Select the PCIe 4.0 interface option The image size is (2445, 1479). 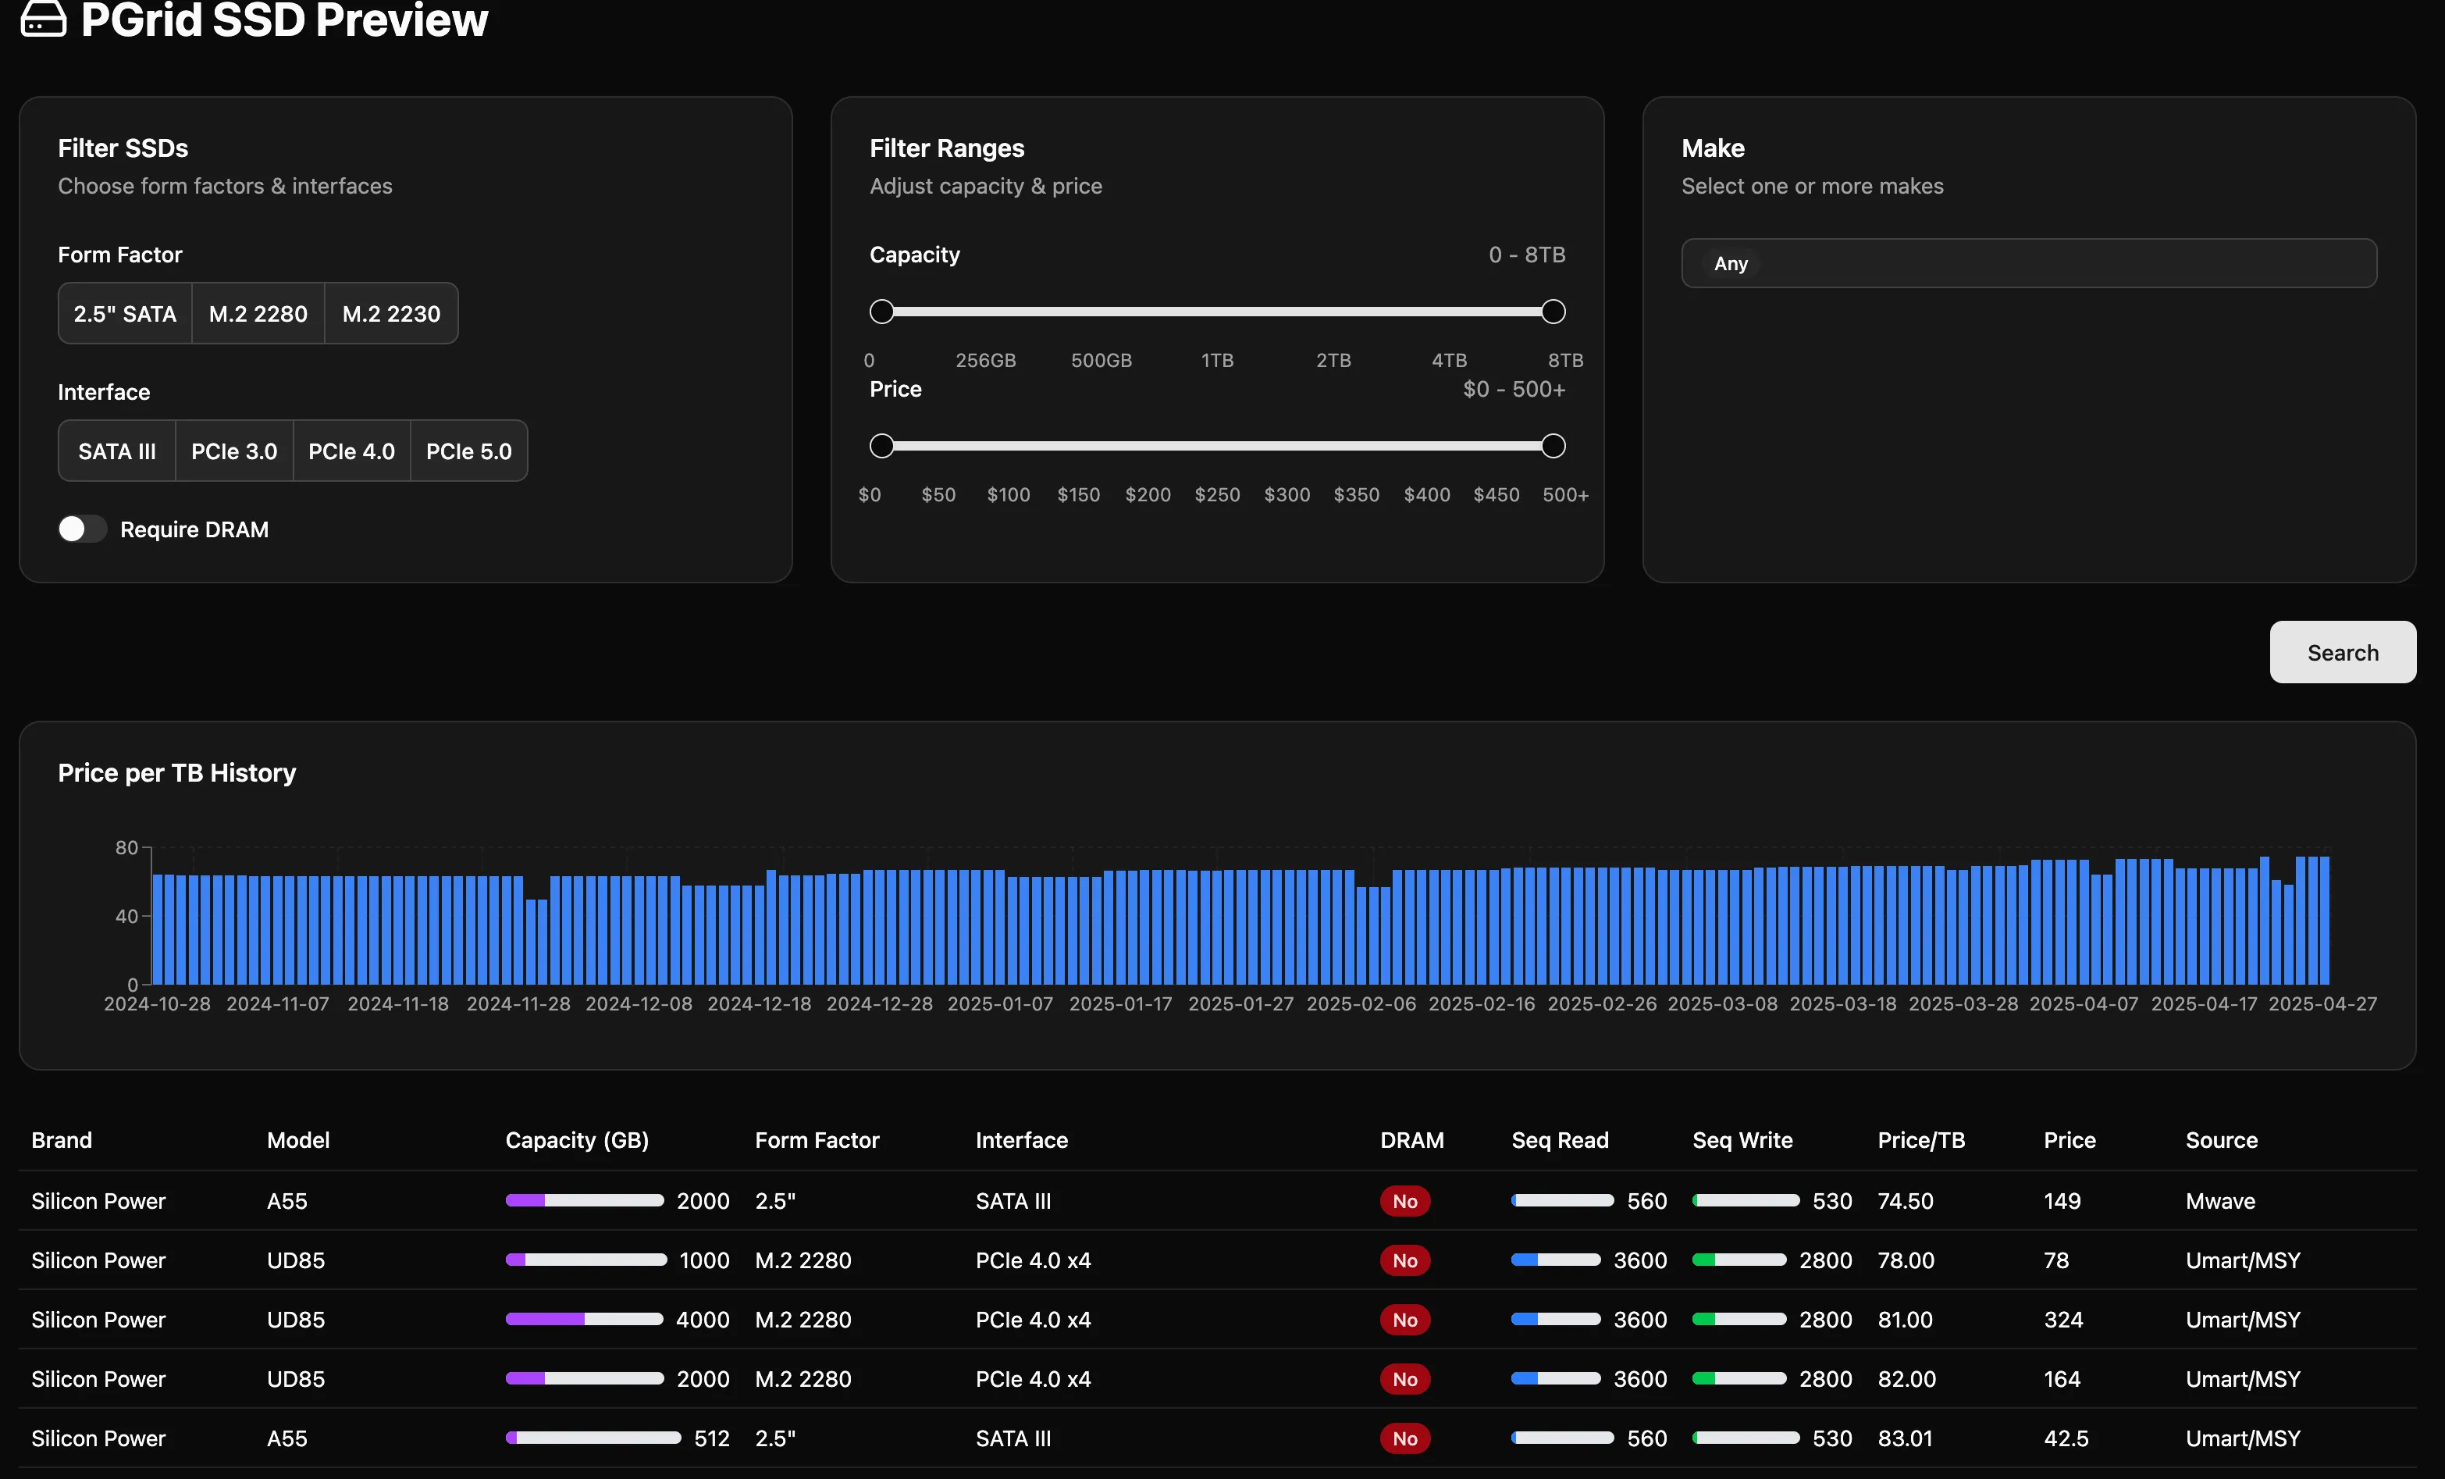[351, 451]
